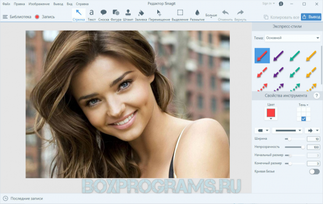Choose the solid red arrow quick style
This screenshot has height=204, width=323.
[262, 56]
